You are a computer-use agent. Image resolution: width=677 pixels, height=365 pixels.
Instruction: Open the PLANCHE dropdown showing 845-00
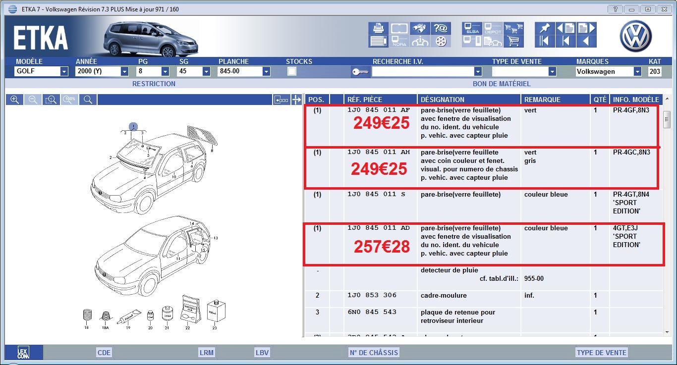(x=266, y=71)
